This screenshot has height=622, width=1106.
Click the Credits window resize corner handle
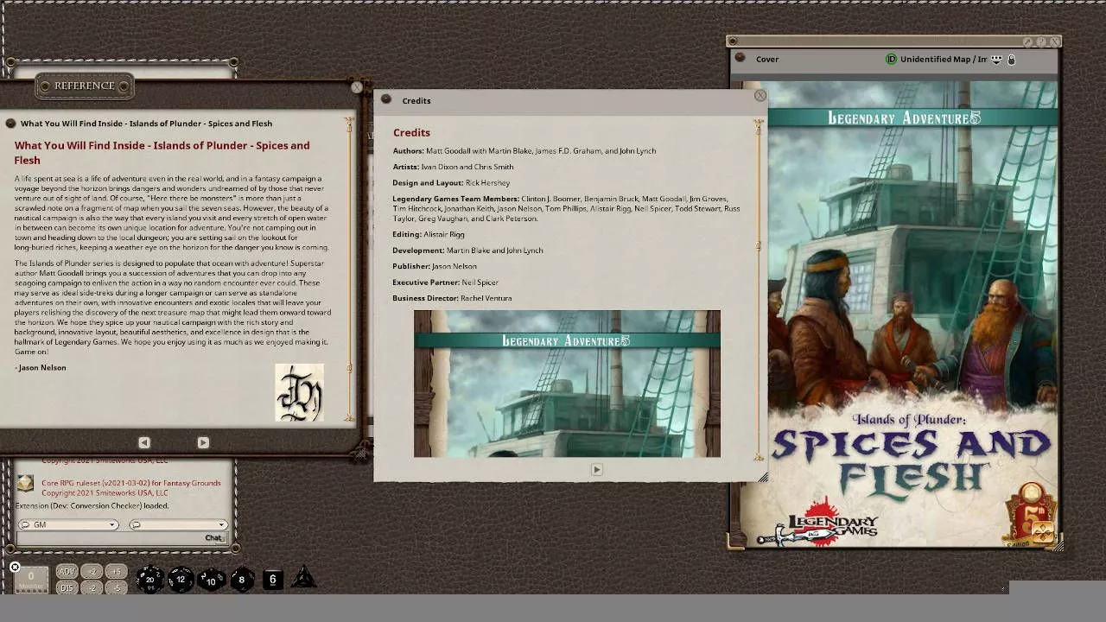[x=762, y=476]
